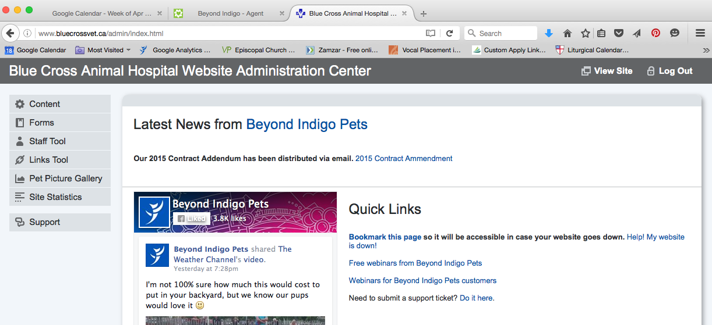Toggle the Facebook Liked button
This screenshot has width=712, height=325.
[192, 219]
